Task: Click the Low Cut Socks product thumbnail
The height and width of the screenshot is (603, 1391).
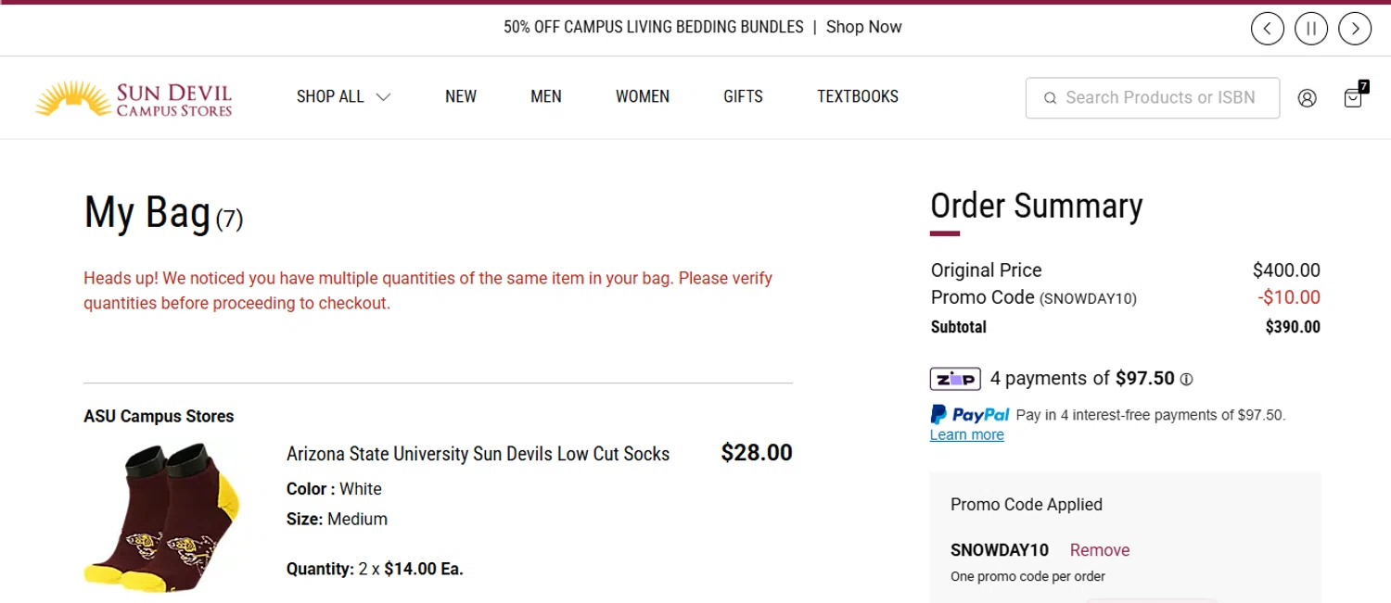Action: (163, 516)
